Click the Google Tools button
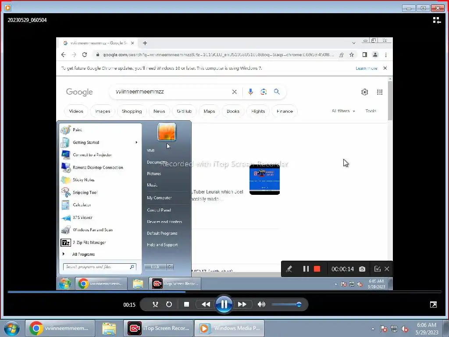This screenshot has width=449, height=337. click(371, 111)
